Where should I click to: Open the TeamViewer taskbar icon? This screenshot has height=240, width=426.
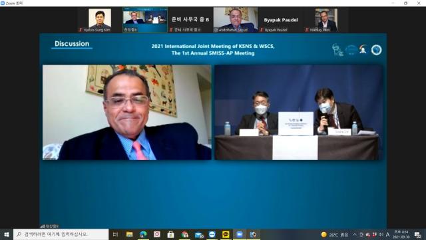pos(212,234)
